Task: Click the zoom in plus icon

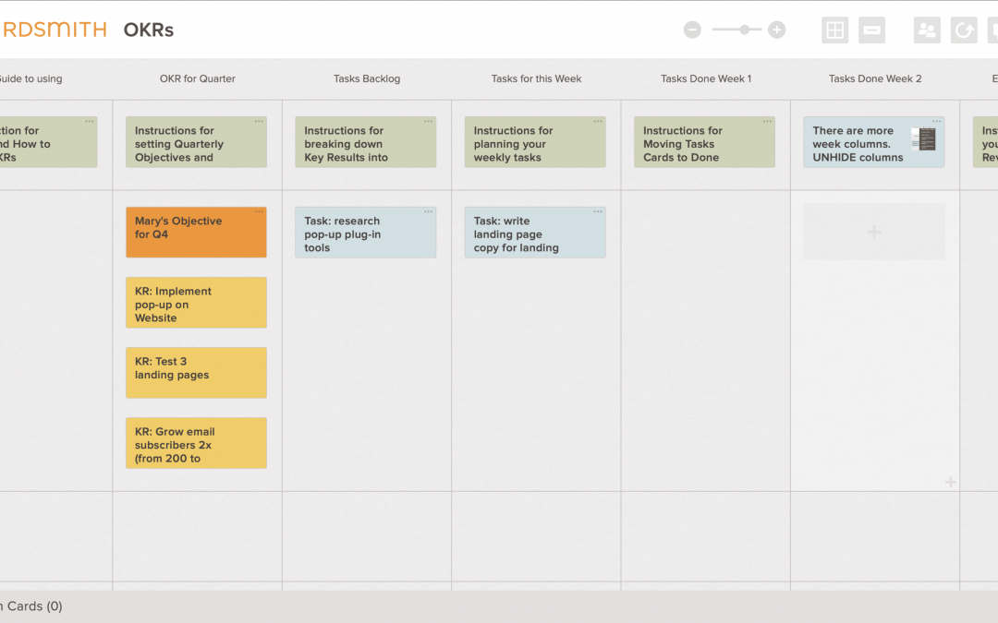Action: pos(776,30)
